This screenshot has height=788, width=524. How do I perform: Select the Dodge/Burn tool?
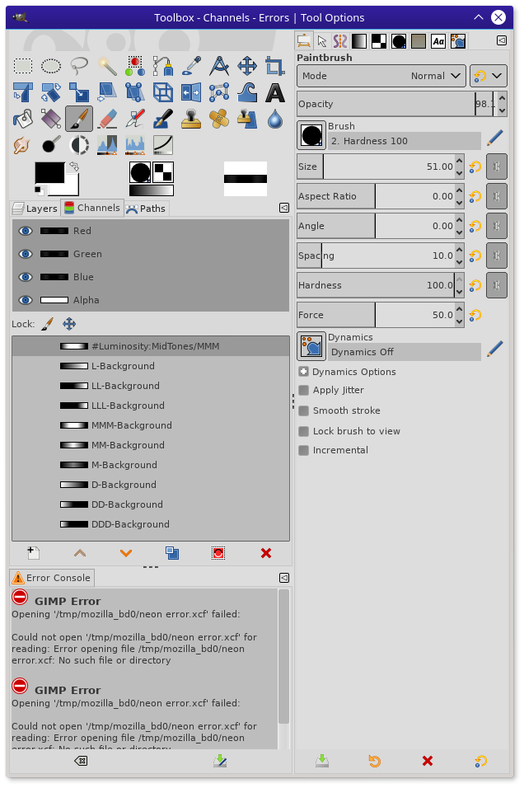[x=51, y=146]
